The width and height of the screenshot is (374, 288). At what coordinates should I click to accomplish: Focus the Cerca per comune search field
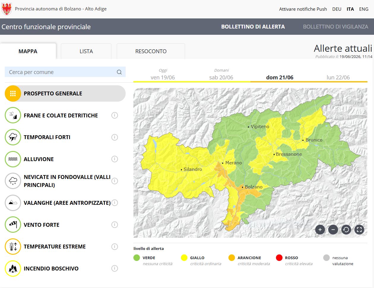click(65, 72)
